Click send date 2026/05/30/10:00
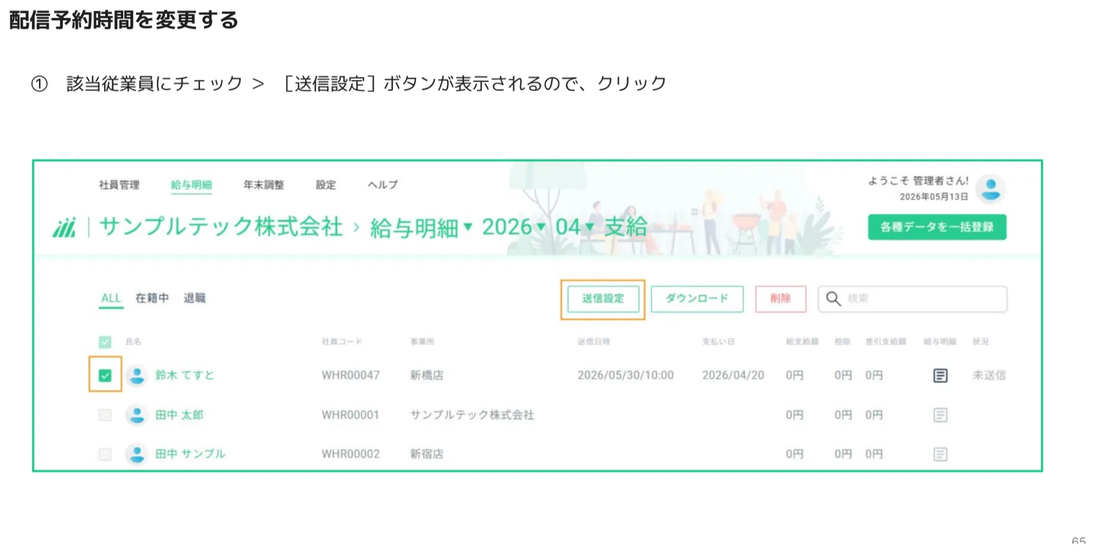Image resolution: width=1095 pixels, height=553 pixels. tap(626, 375)
